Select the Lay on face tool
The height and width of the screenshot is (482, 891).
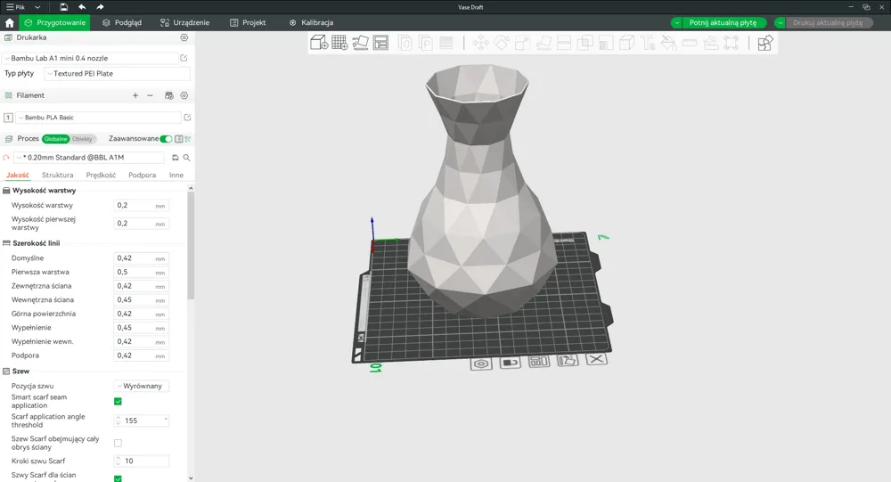click(x=544, y=43)
